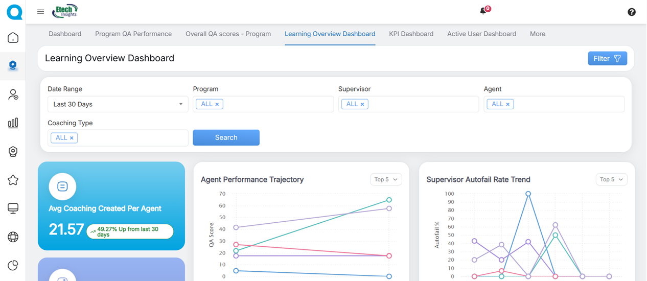647x281 pixels.
Task: Open the Program QA Performance tab
Action: (x=133, y=34)
